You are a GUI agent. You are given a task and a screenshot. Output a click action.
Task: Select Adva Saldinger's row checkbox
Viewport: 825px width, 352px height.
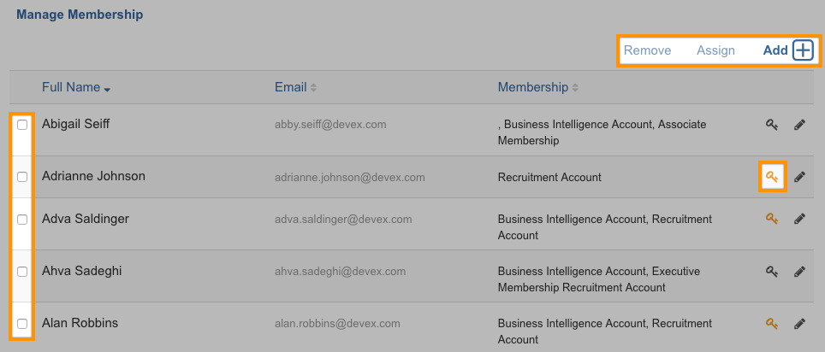pos(22,219)
